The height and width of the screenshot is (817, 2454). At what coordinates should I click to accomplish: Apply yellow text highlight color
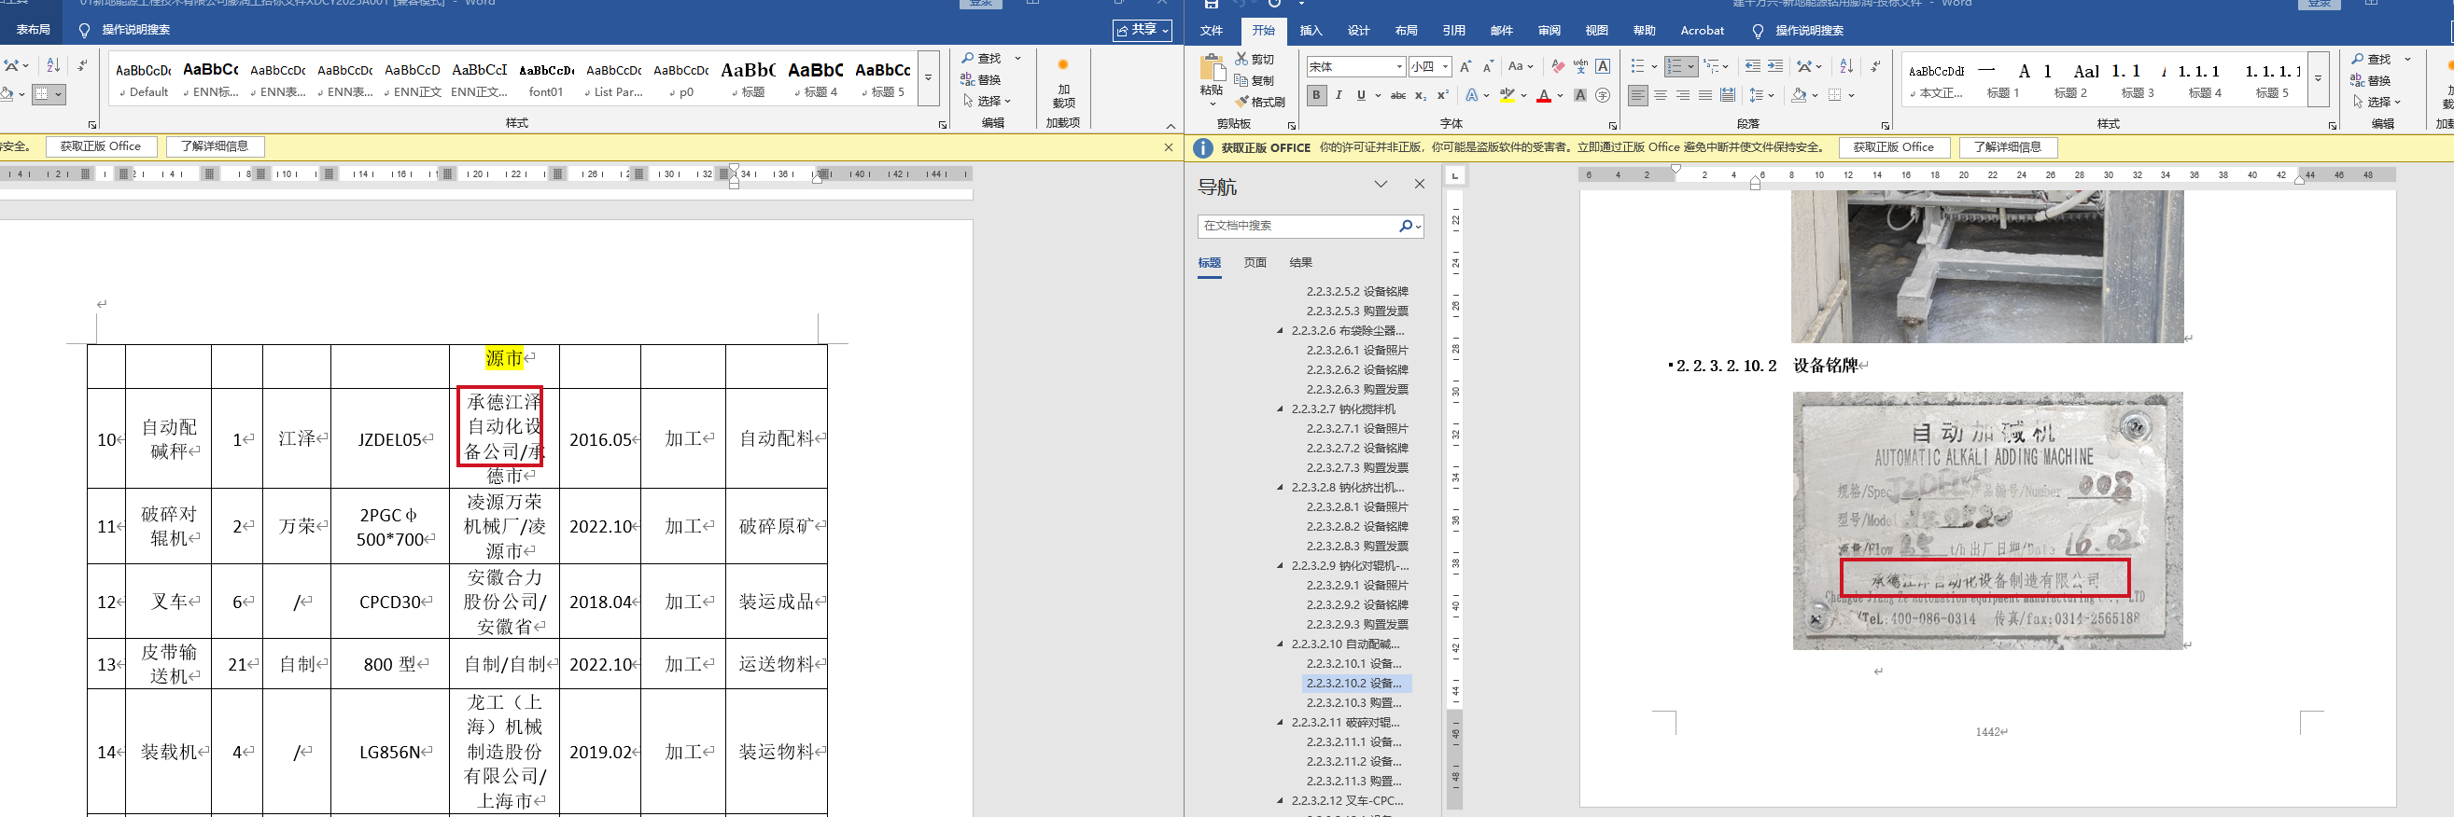click(1507, 95)
